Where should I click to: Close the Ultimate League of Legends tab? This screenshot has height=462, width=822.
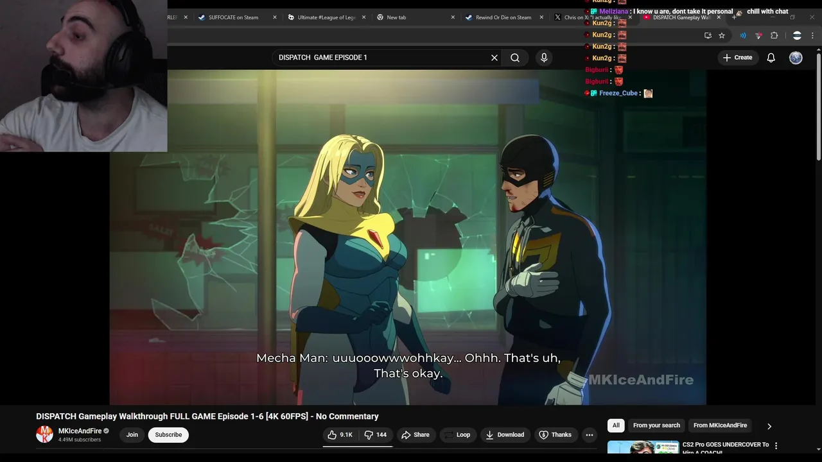364,17
